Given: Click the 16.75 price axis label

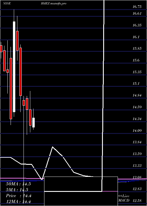Looking at the screenshot, I should (x=137, y=7).
